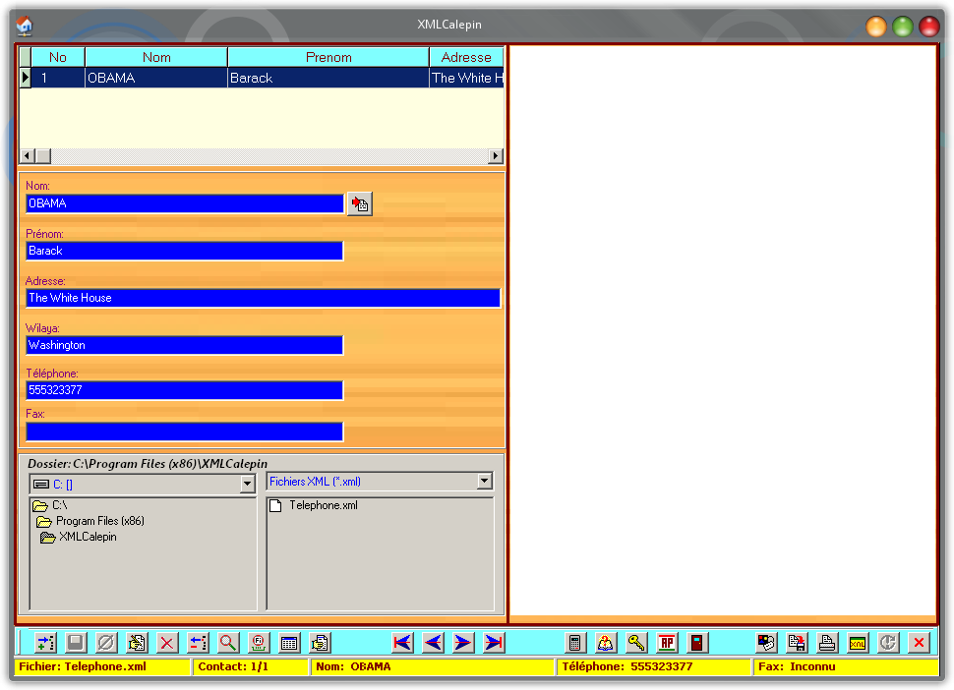
Task: Click the yellow XML icon in the toolbar
Action: (x=858, y=643)
